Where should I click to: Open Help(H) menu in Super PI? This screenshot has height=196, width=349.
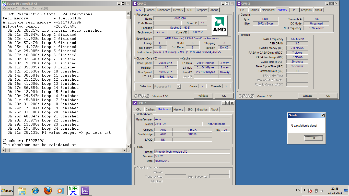pyautogui.click(x=43, y=8)
